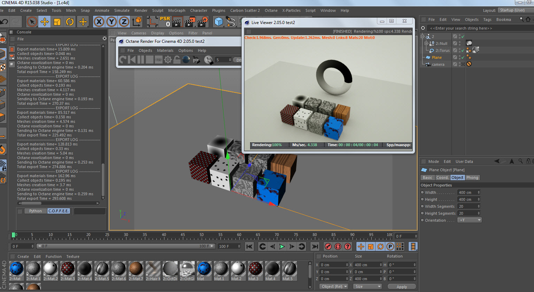534x292 pixels.
Task: Activate the Move tool in top toolbar
Action: (45, 22)
